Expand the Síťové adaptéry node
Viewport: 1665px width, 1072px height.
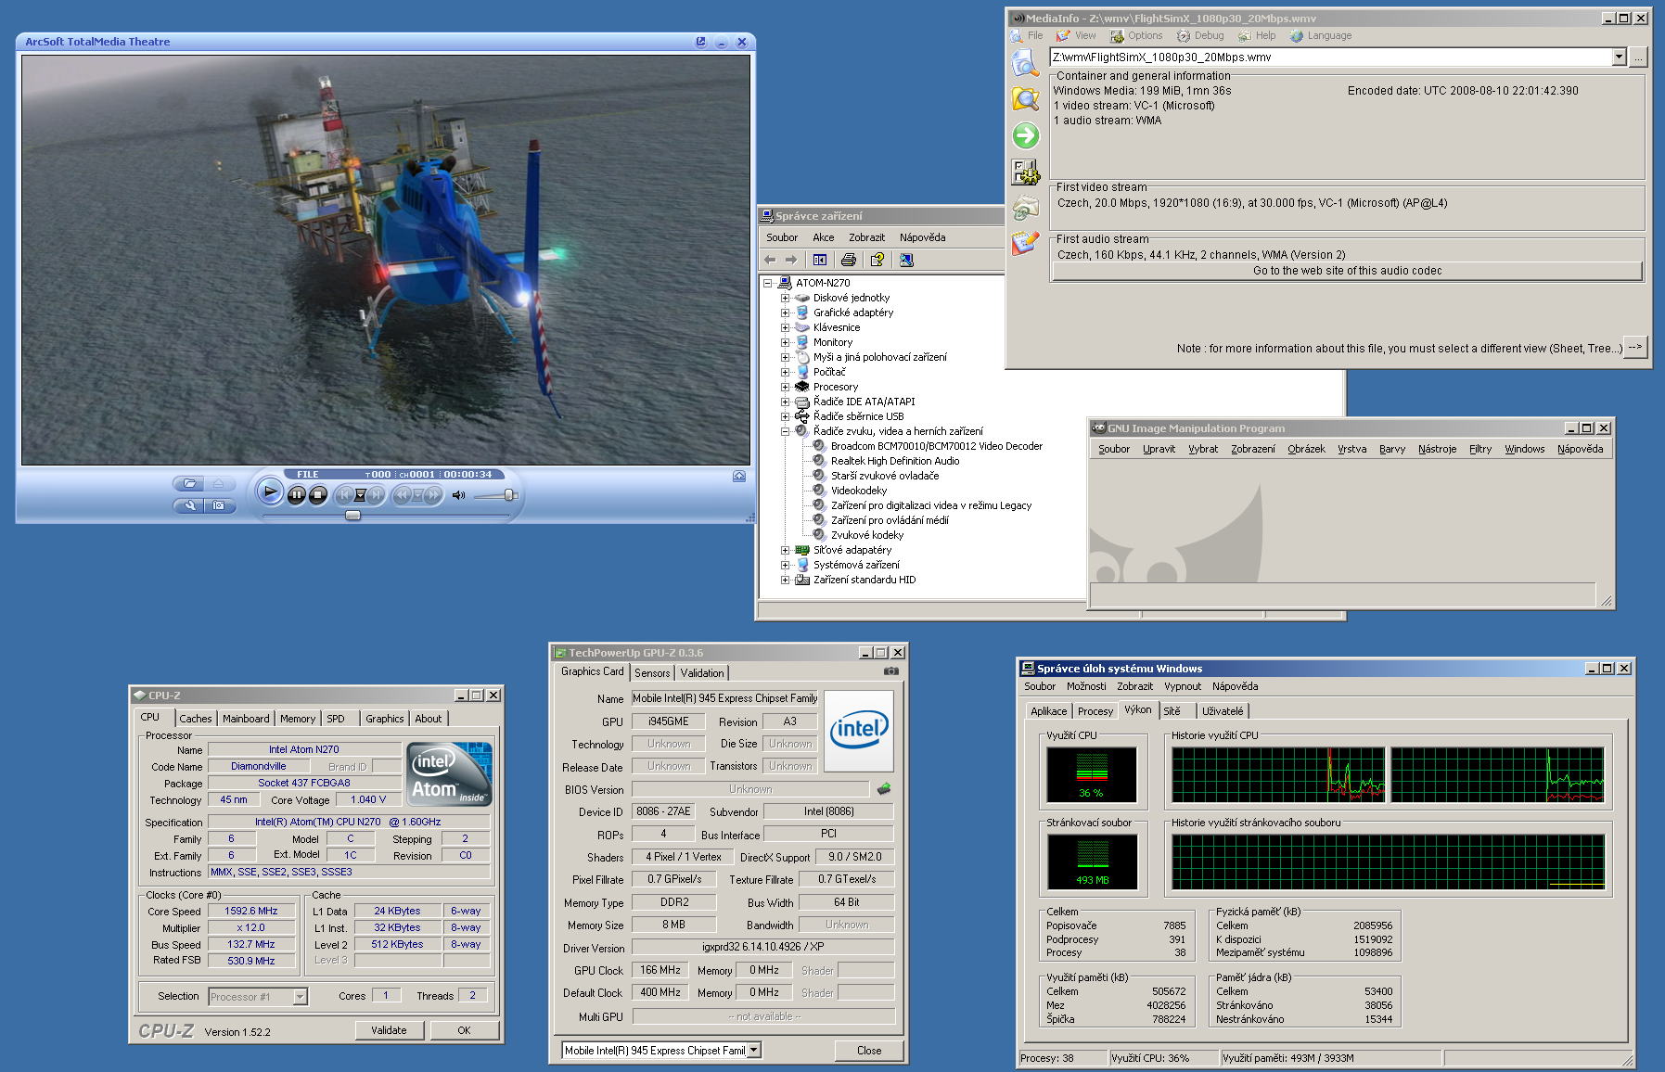tap(785, 550)
